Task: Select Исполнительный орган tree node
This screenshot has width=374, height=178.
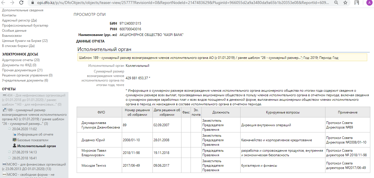Action: (x=37, y=146)
